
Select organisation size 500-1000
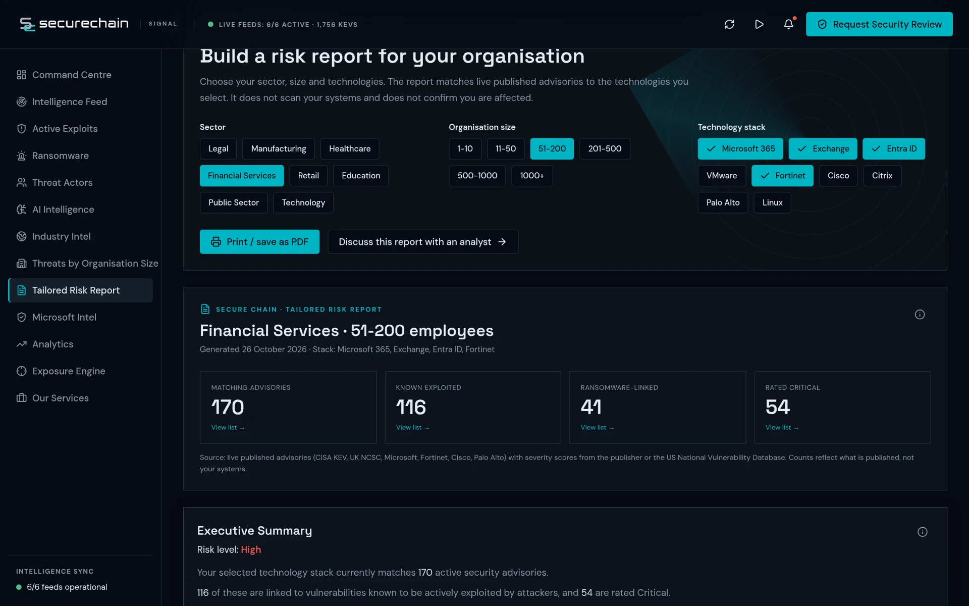pos(477,176)
